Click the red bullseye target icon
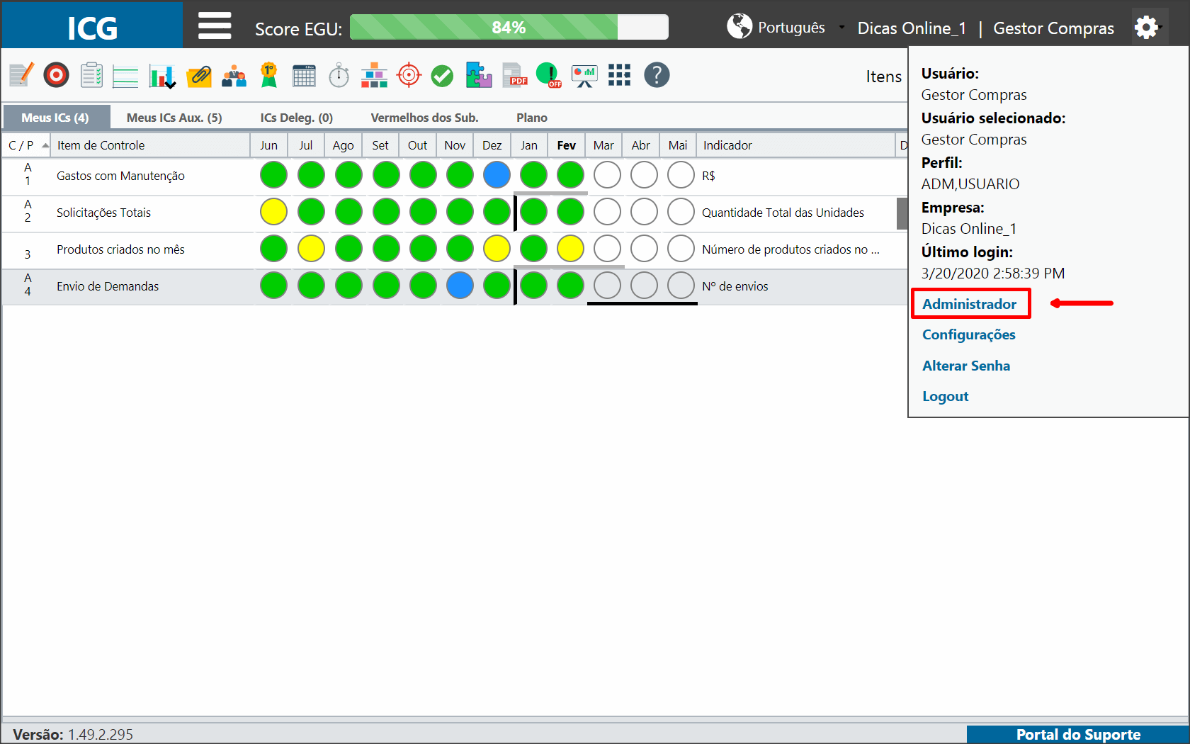This screenshot has height=744, width=1190. tap(56, 74)
